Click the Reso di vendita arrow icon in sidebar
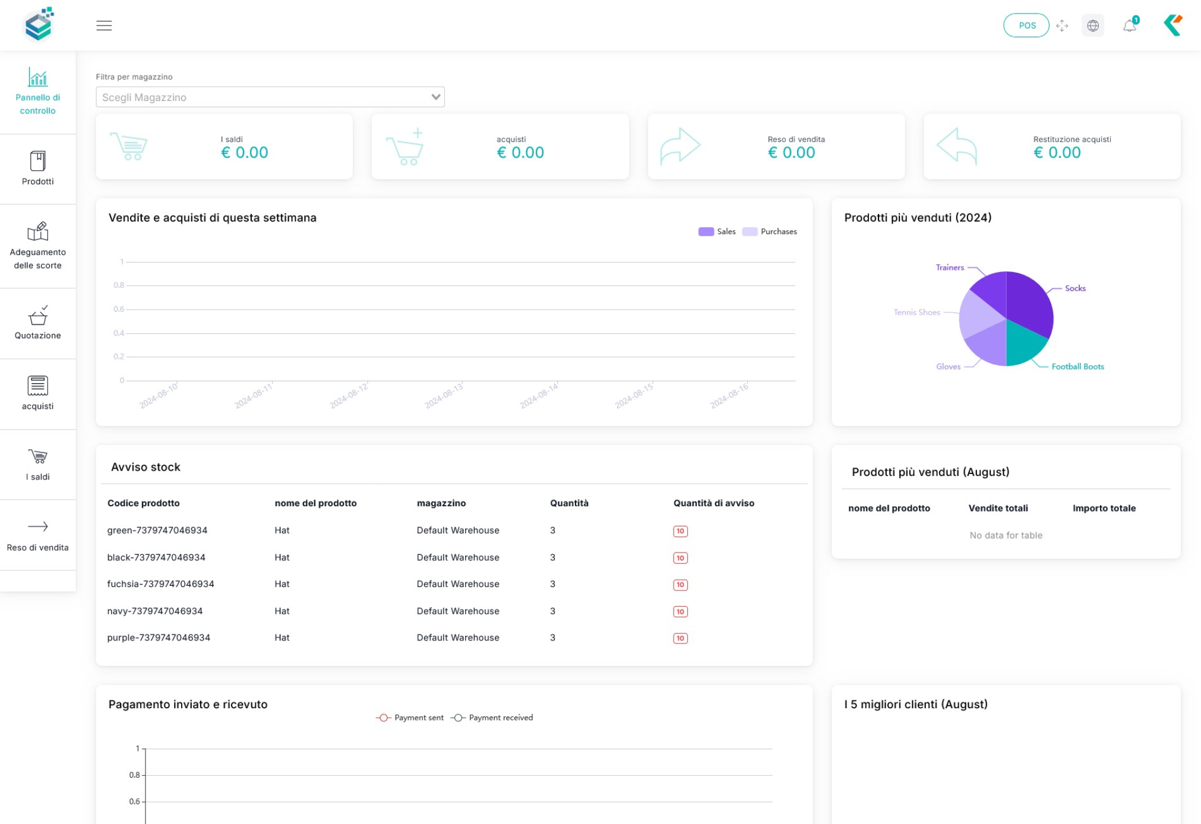 (x=38, y=526)
